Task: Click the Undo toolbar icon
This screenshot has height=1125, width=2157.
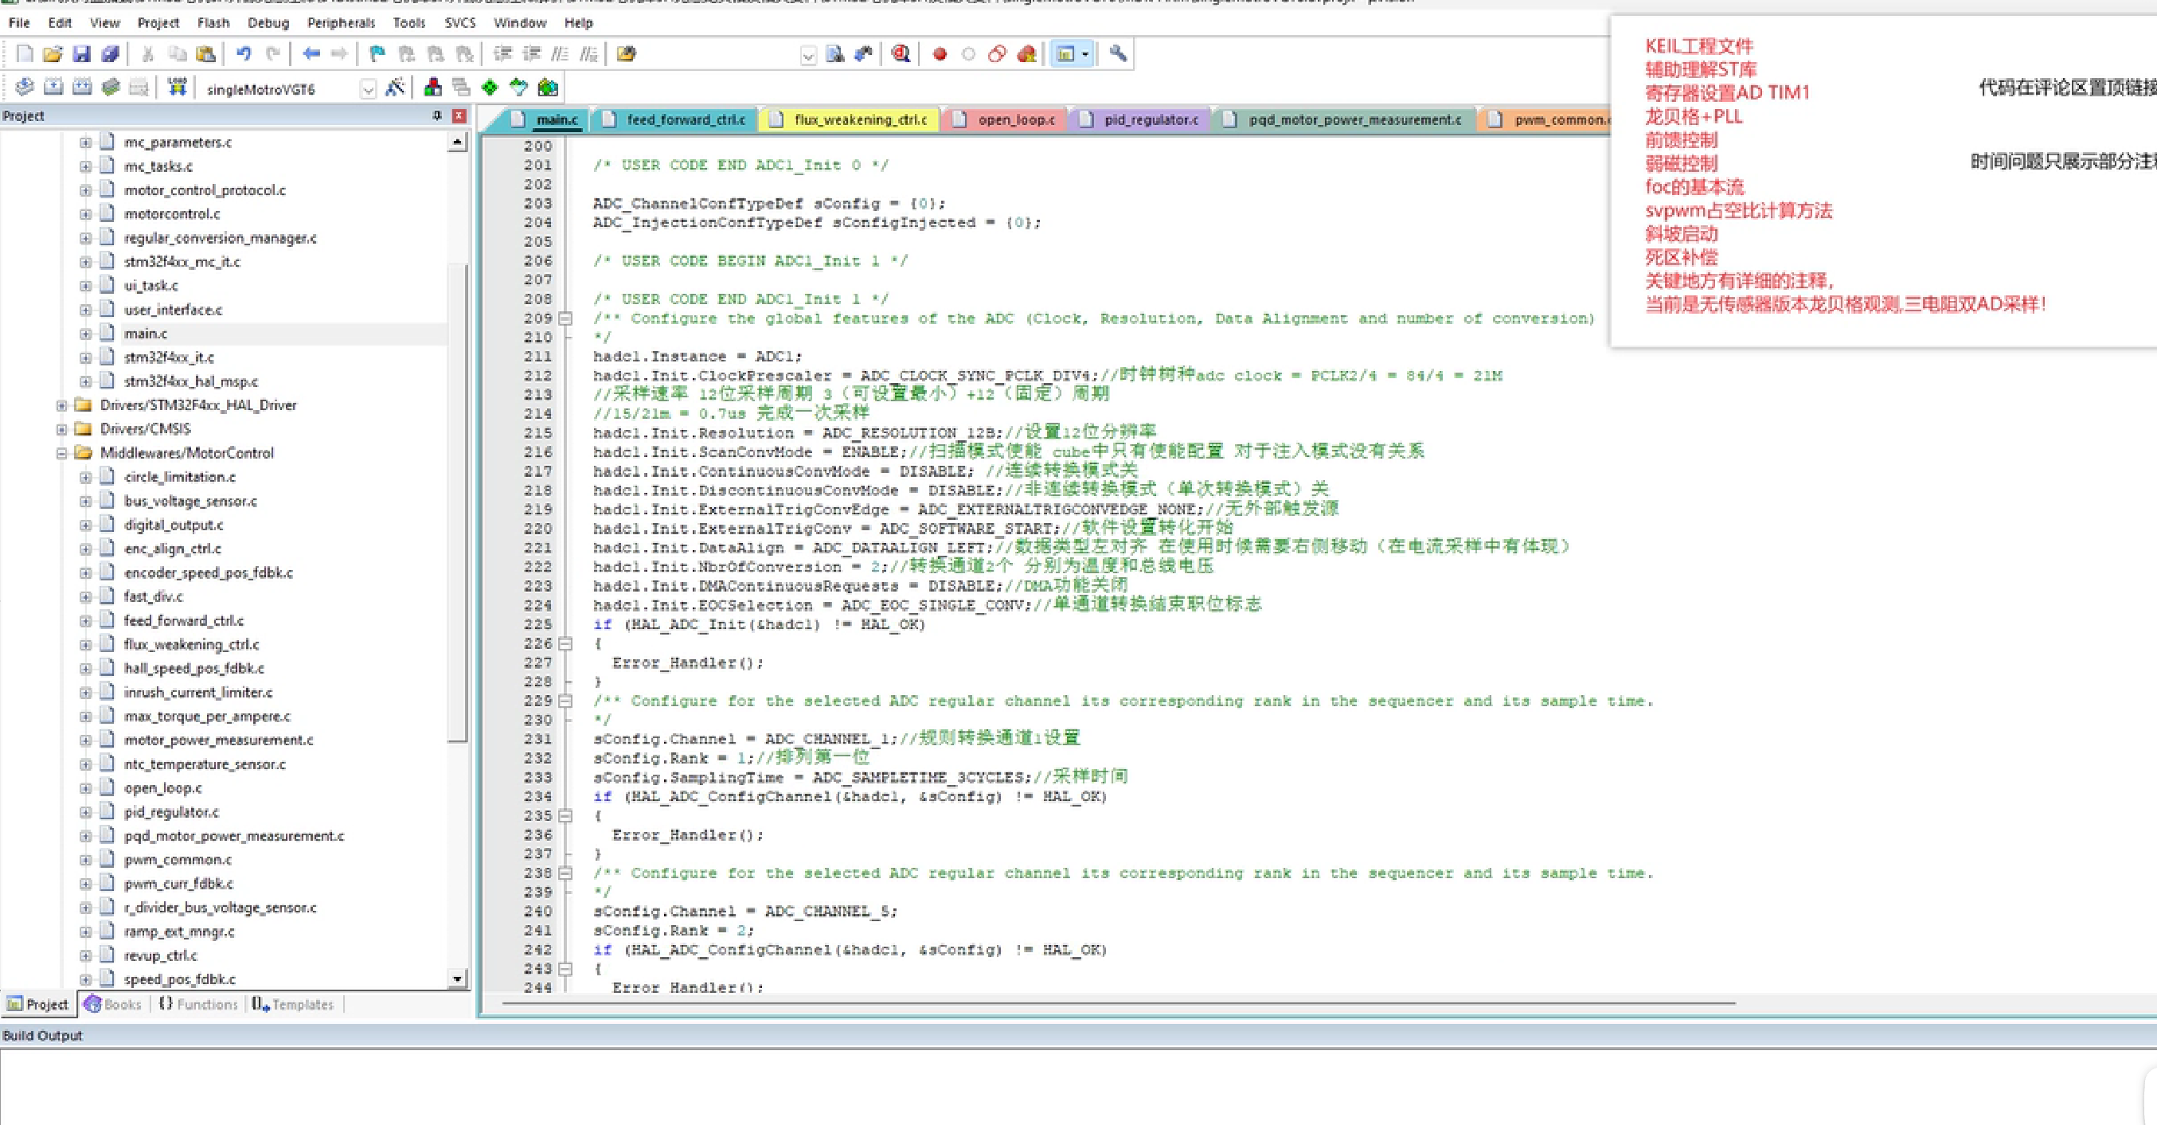Action: (x=244, y=54)
